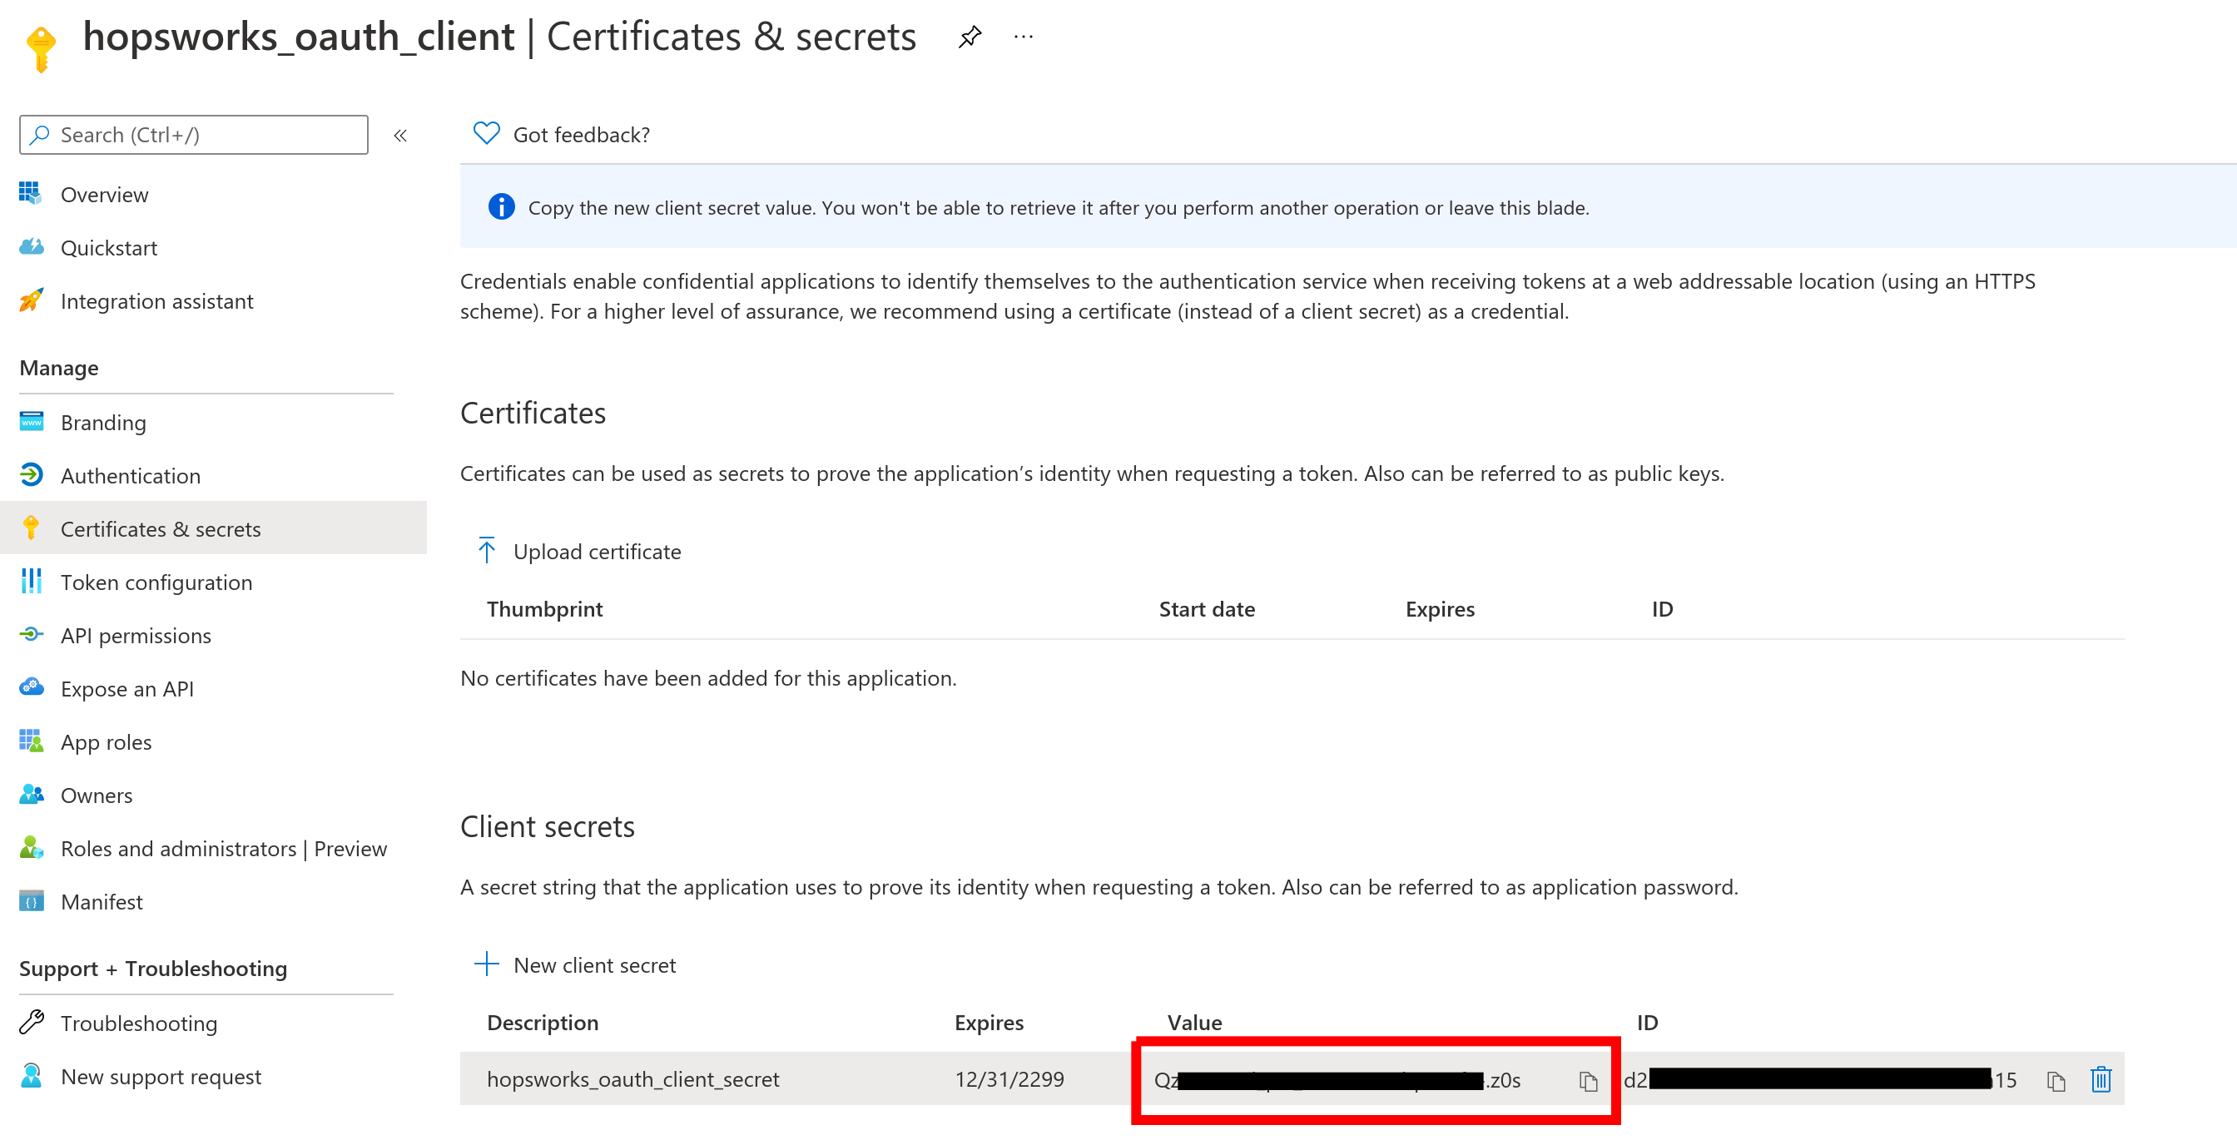Click the info icon in the blue banner
Screen dimensions: 2237x1145
click(501, 206)
